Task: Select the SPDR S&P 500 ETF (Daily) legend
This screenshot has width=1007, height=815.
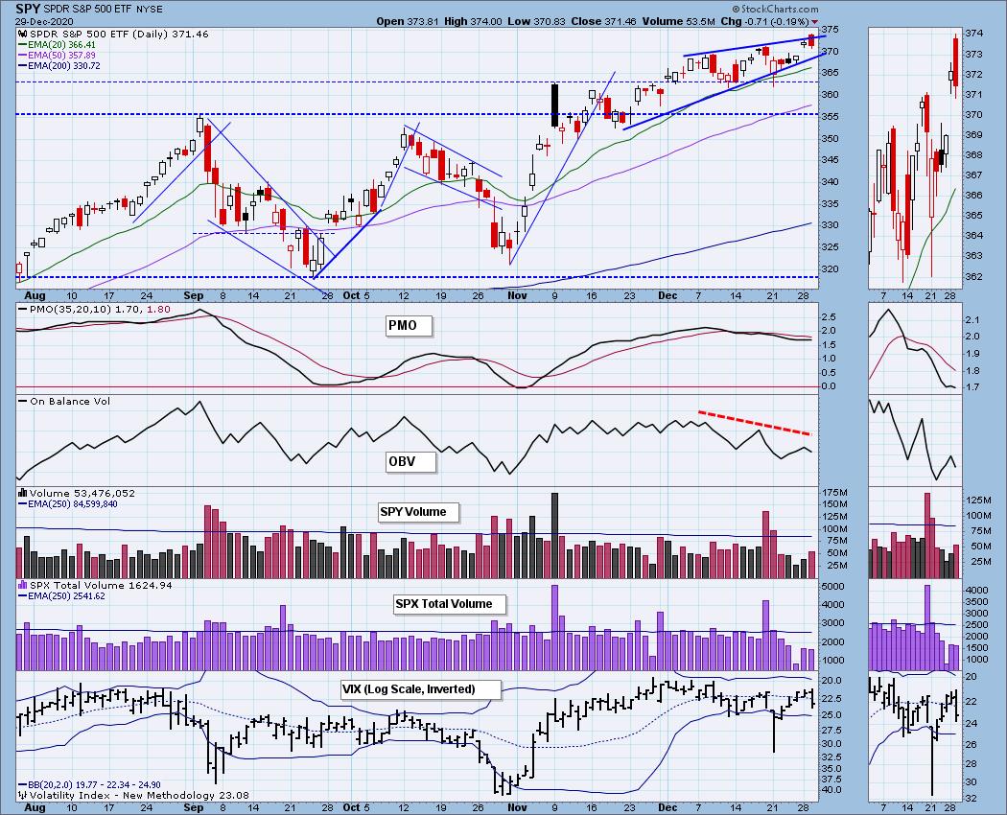Action: (x=113, y=35)
